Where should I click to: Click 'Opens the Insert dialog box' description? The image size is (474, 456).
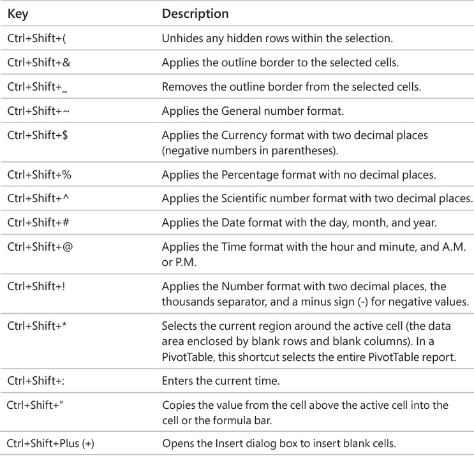click(279, 444)
